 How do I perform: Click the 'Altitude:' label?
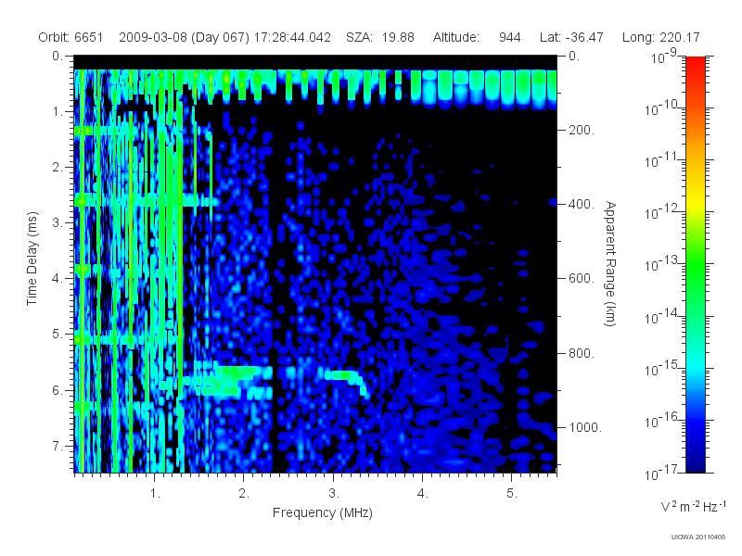pyautogui.click(x=455, y=37)
